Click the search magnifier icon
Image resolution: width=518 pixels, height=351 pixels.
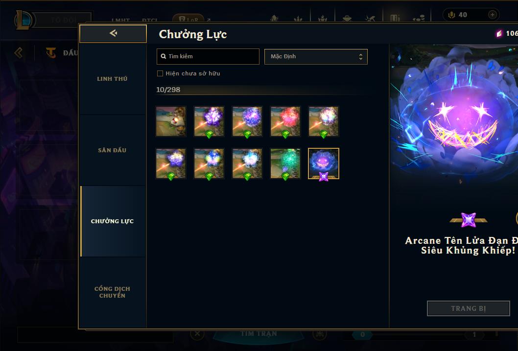coord(163,56)
